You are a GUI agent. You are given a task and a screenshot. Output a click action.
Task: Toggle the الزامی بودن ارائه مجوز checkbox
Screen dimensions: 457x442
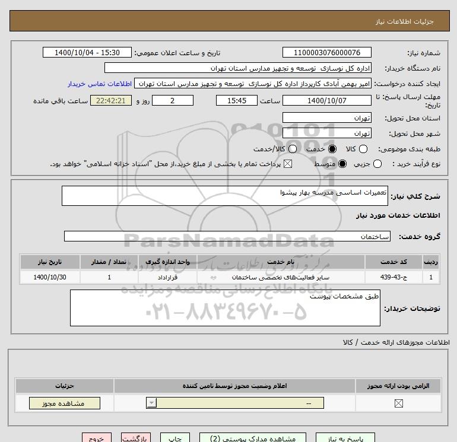click(x=398, y=403)
